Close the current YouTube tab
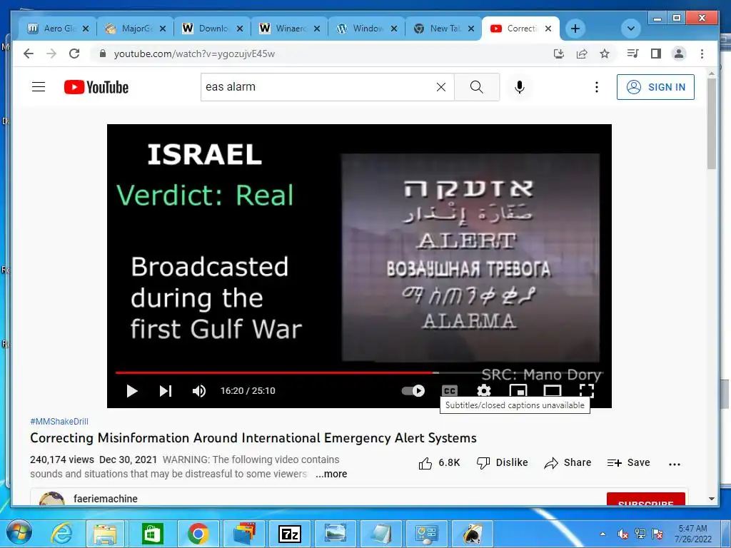Image resolution: width=731 pixels, height=548 pixels. pyautogui.click(x=548, y=29)
